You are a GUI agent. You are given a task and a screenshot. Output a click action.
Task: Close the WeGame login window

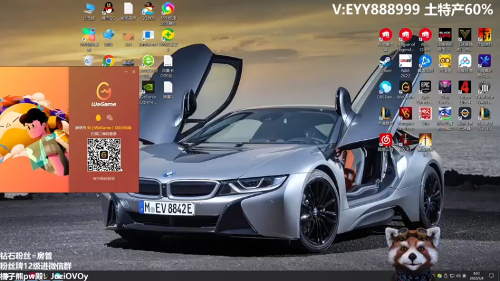point(134,72)
